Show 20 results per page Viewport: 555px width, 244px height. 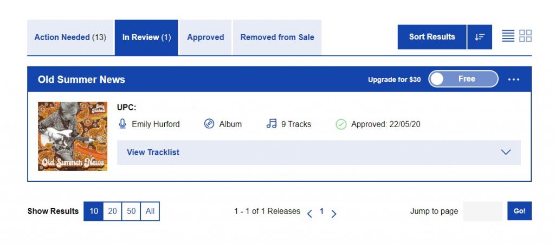112,211
